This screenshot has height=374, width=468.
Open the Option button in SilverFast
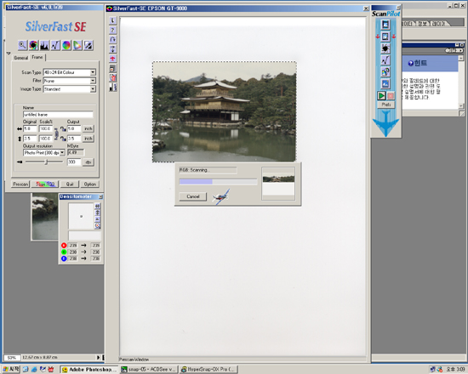(90, 184)
